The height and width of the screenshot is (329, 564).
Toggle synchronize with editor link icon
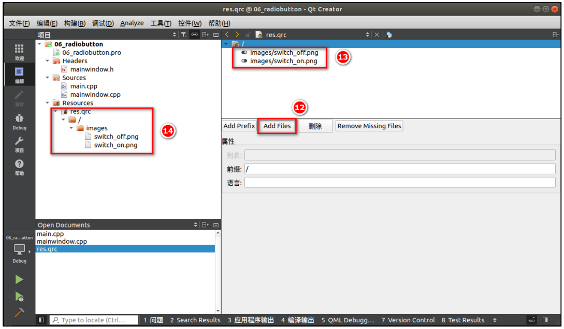point(194,35)
